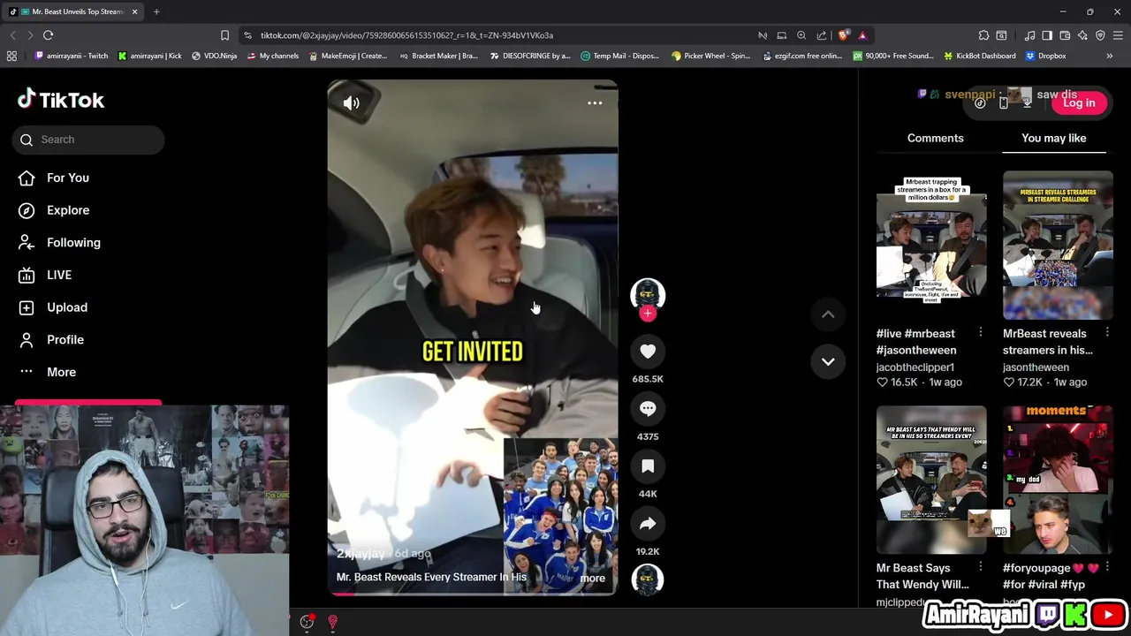The image size is (1131, 636).
Task: Open the 2xjayjay username on the video
Action: [x=361, y=554]
